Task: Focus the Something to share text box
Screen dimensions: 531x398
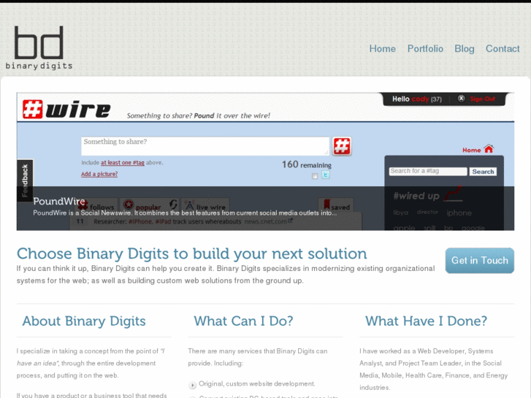Action: [205, 146]
